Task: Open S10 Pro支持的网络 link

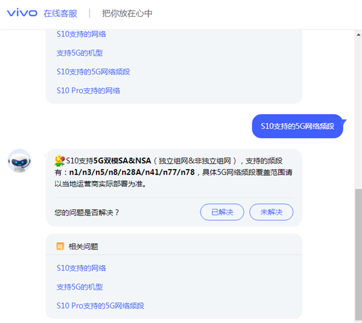Action: [89, 91]
